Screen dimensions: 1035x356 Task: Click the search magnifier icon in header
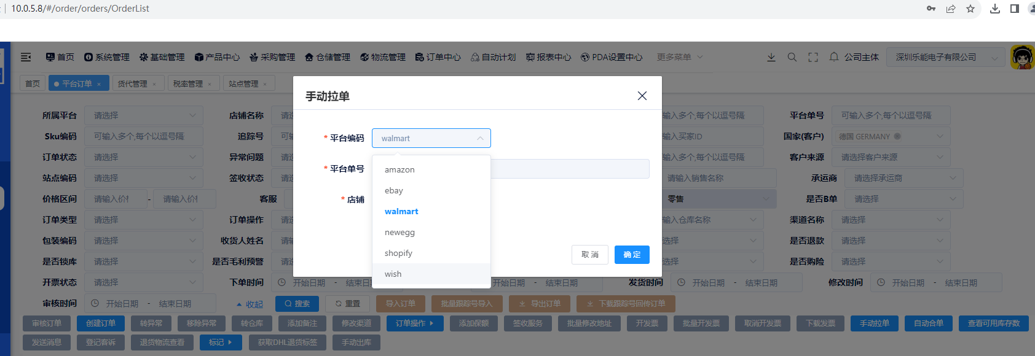(x=792, y=57)
